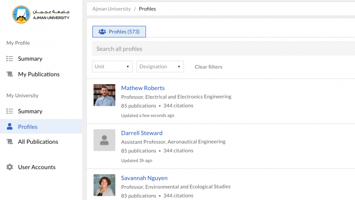The width and height of the screenshot is (355, 200).
Task: Click the scroll icon beside My Publications
Action: (x=10, y=74)
